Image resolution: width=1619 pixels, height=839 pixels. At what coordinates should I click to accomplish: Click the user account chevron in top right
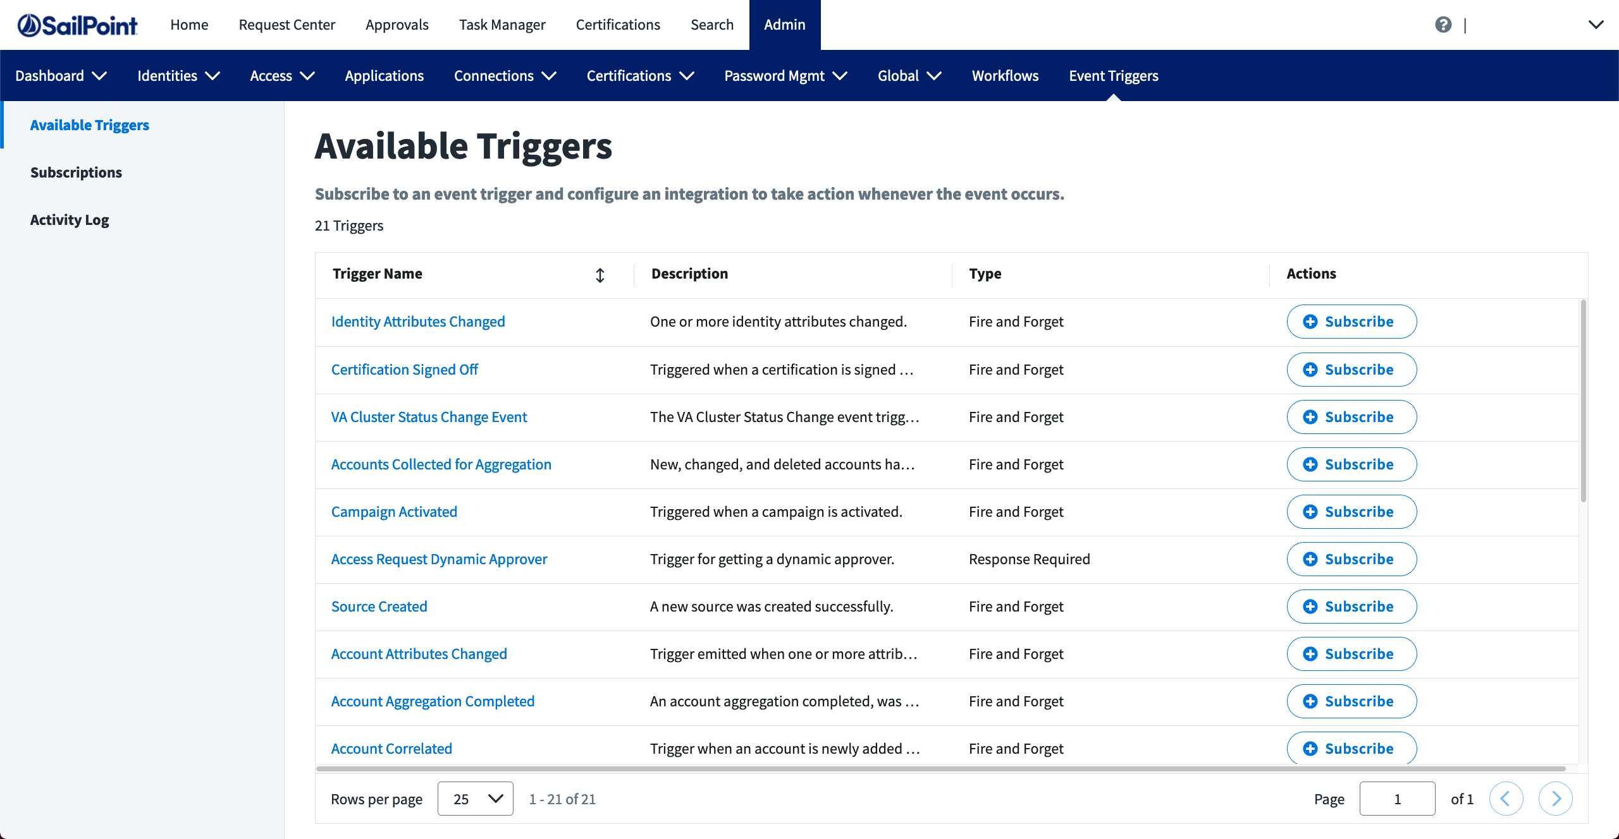(x=1596, y=24)
